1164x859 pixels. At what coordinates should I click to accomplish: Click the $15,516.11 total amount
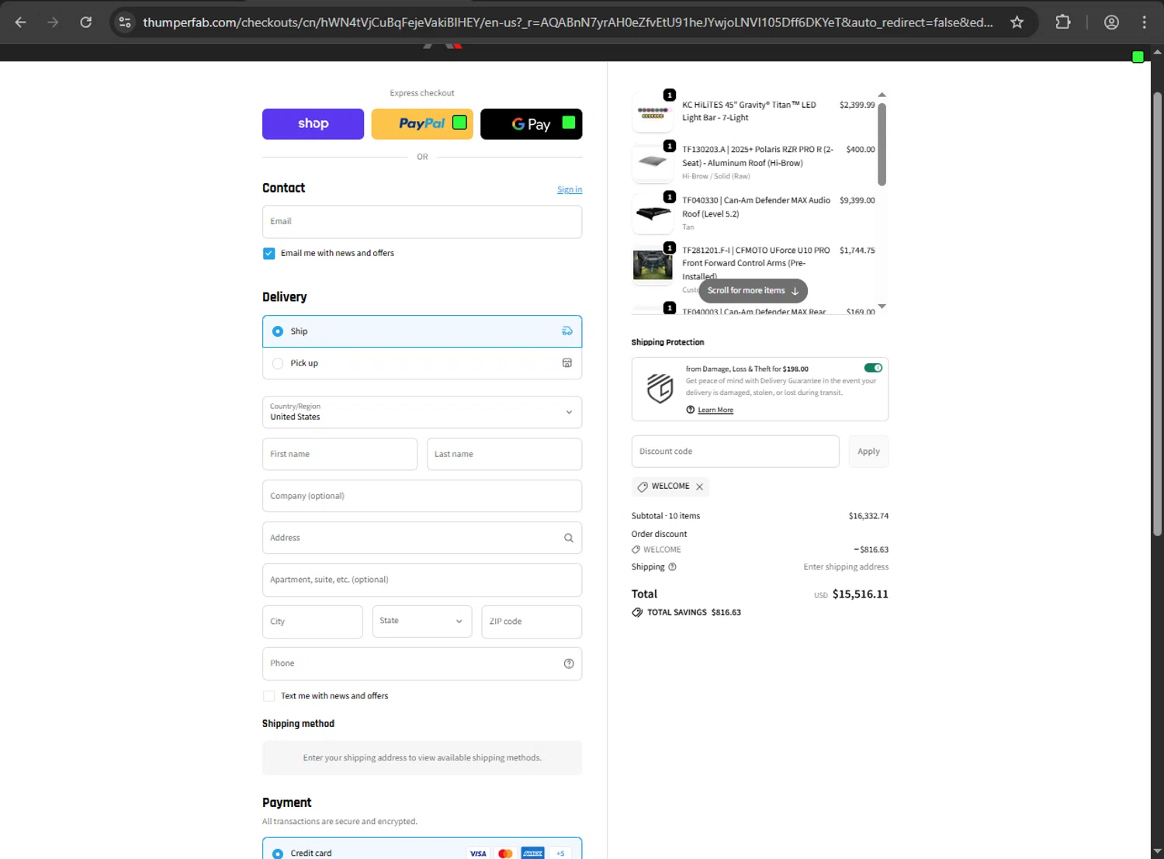tap(860, 594)
